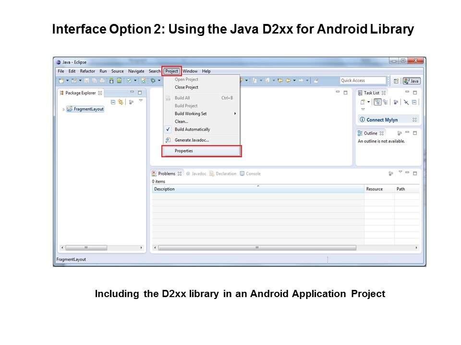Maximize the Package Explorer panel
Image resolution: width=461 pixels, height=345 pixels.
pos(140,92)
